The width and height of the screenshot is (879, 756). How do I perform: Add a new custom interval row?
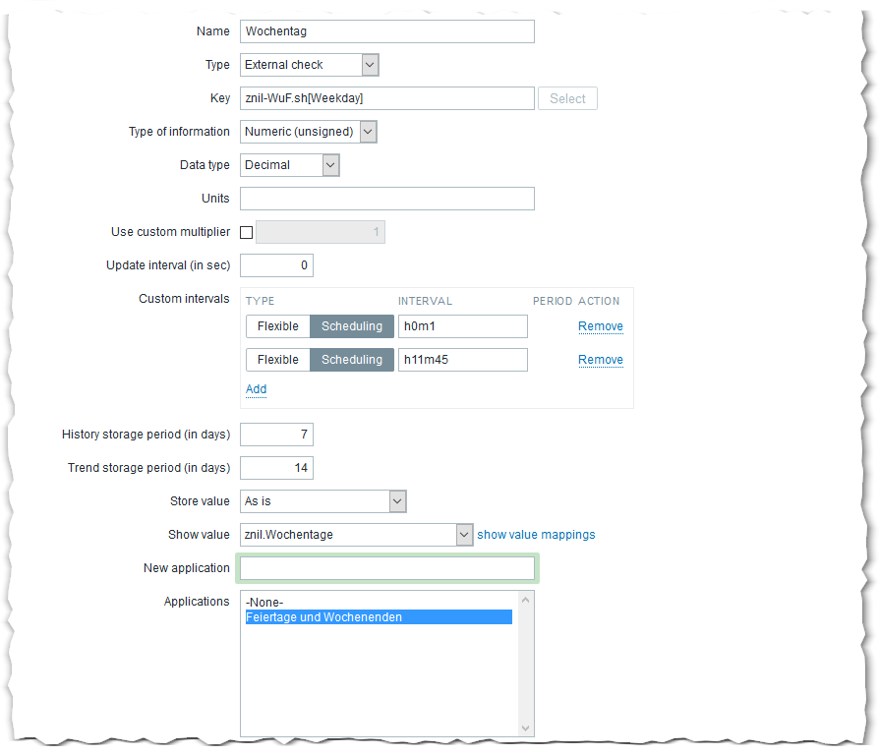(256, 389)
